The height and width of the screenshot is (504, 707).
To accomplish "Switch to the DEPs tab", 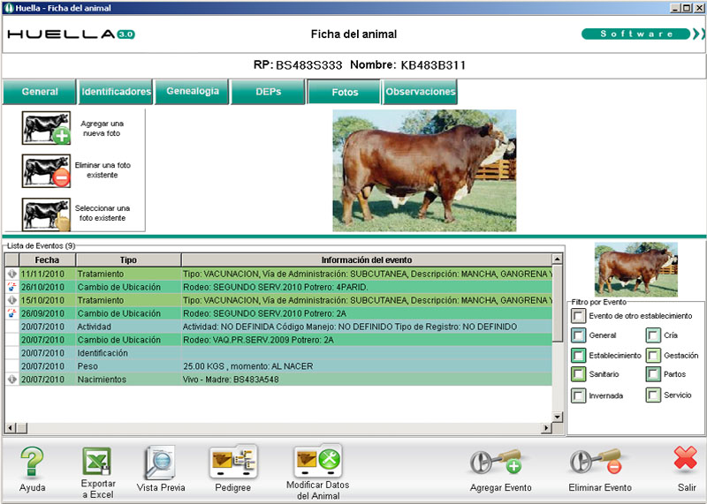I will 269,92.
